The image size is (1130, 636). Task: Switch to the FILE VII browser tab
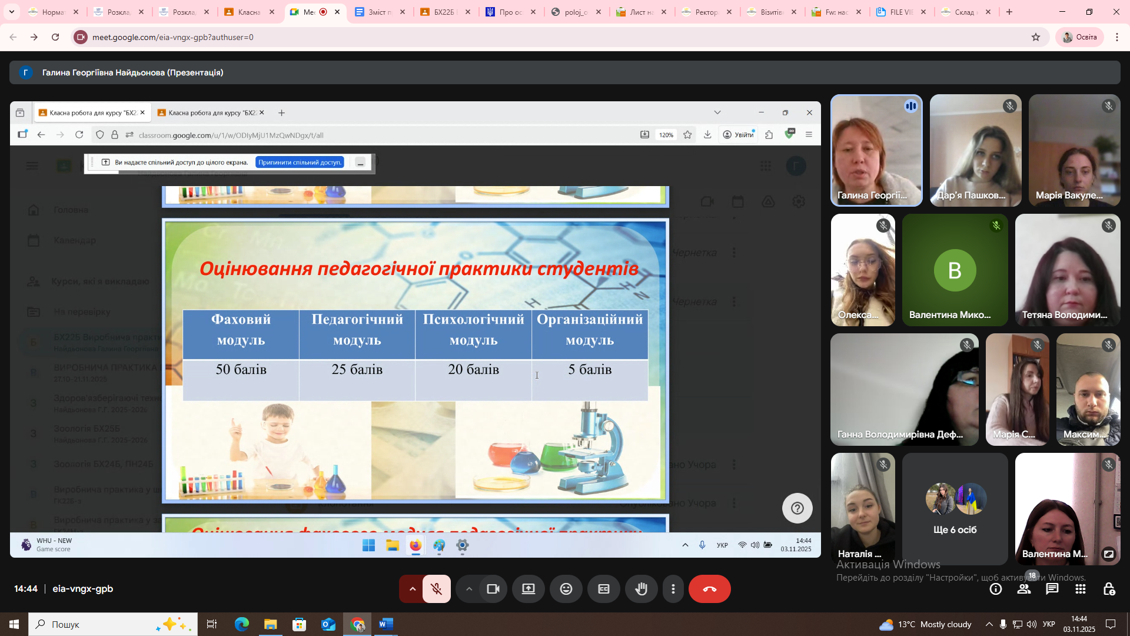899,12
